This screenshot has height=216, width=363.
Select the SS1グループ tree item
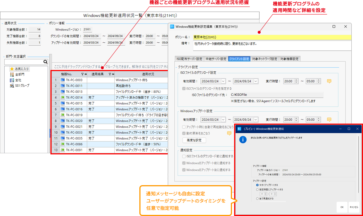pos(20,86)
